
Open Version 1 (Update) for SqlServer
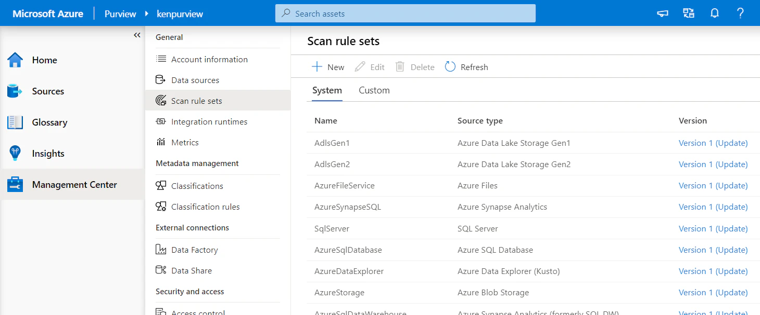713,228
